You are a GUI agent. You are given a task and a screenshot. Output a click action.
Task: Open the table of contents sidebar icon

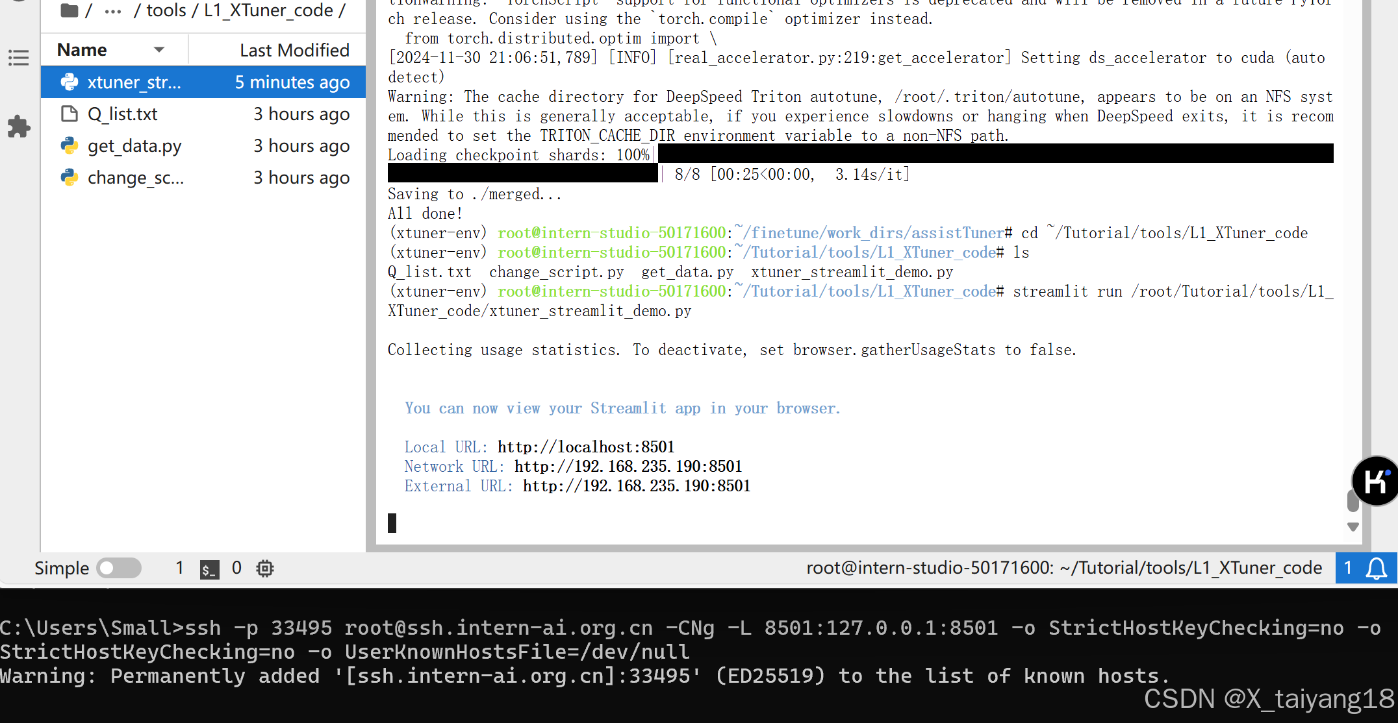point(18,58)
